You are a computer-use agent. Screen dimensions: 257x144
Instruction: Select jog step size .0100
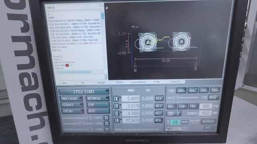click(x=204, y=90)
